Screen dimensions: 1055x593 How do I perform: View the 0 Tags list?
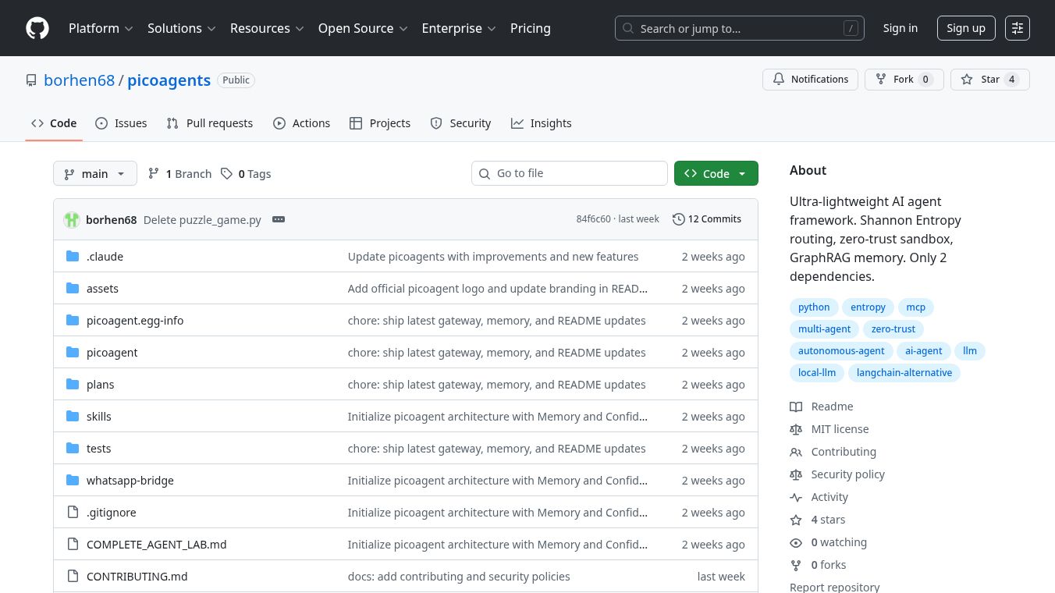coord(246,174)
